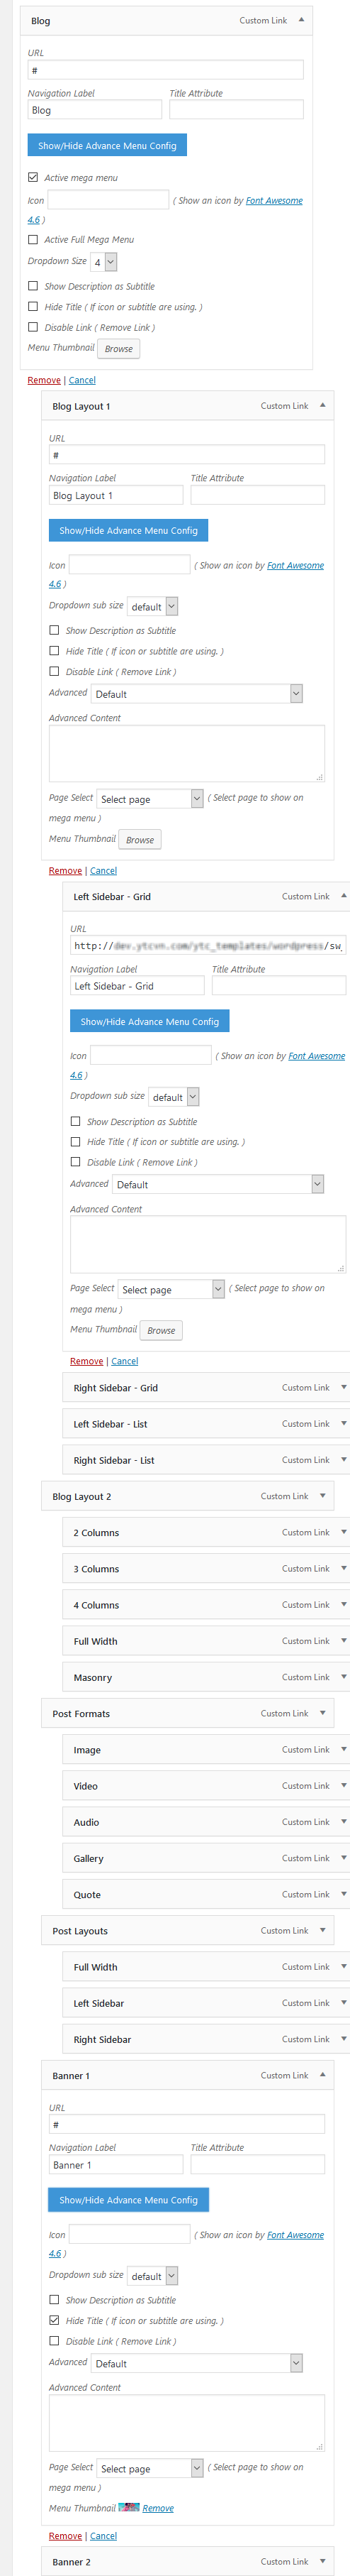Image resolution: width=350 pixels, height=2576 pixels.
Task: Expand the Video post format arrow
Action: 343,1785
